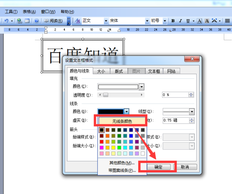
Task: Switch to the 大小 tab
Action: pos(101,71)
